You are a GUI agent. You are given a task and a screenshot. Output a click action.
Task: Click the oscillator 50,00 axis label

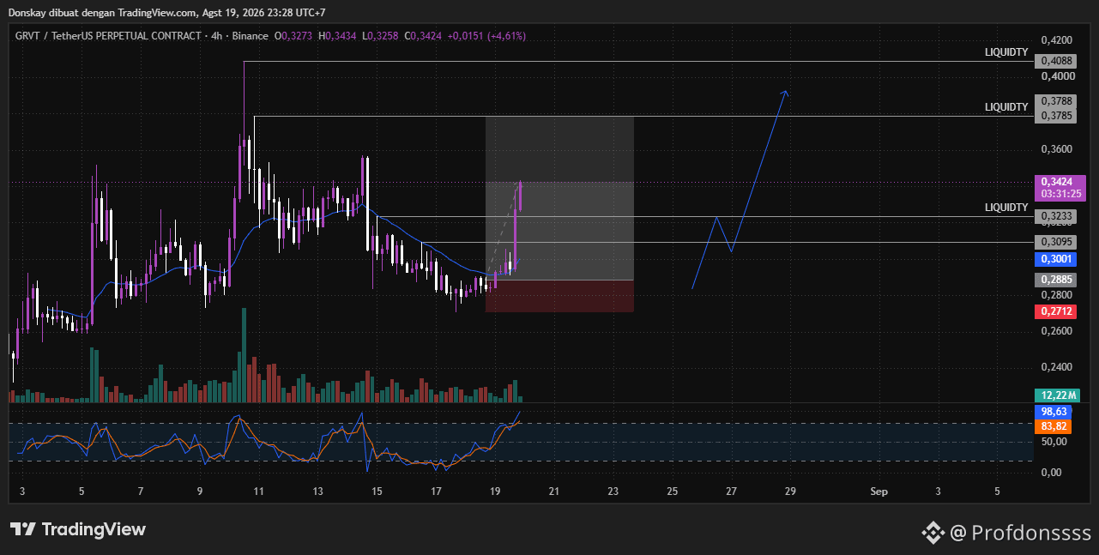(1054, 442)
